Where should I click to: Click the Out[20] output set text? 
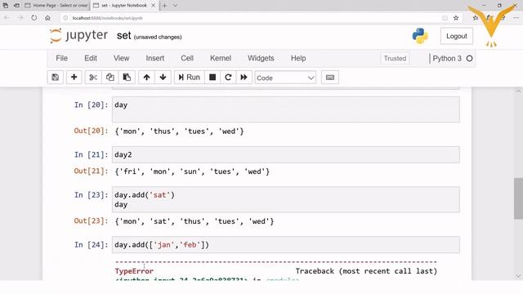(x=179, y=131)
